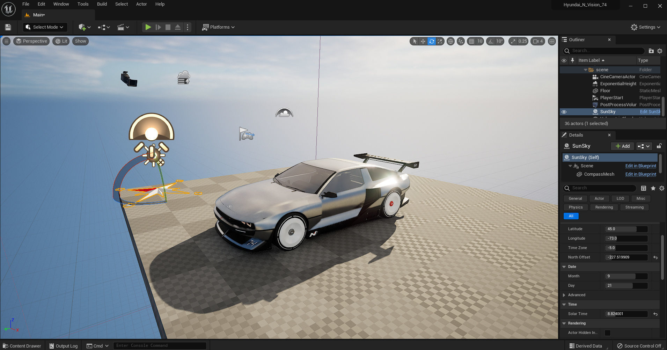The image size is (667, 350).
Task: Show only favorite properties star
Action: coord(653,188)
